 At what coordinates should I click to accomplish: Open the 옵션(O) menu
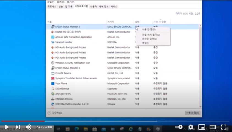pyautogui.click(x=60, y=2)
